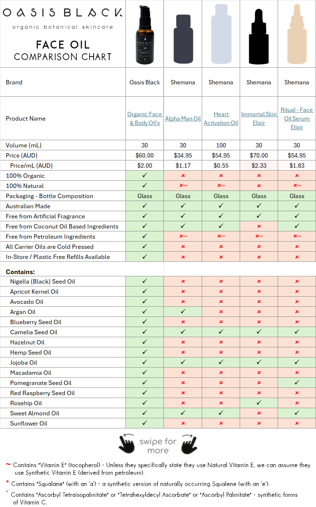Click the left swipe hand icon
Screen dimensions: 316x507
click(126, 444)
